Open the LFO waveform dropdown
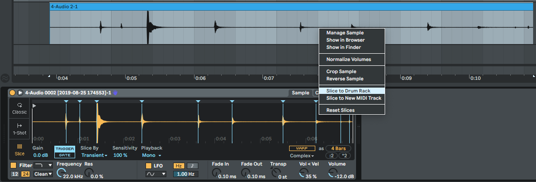536x182 pixels. pos(156,174)
